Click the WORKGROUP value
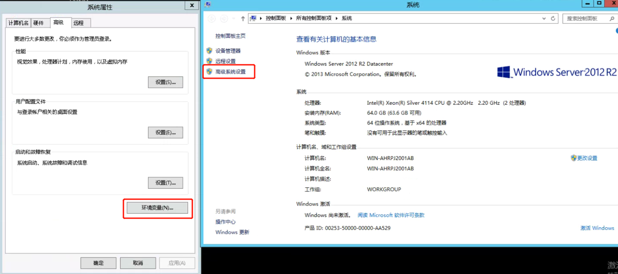Viewport: 618px width, 274px height. [384, 189]
